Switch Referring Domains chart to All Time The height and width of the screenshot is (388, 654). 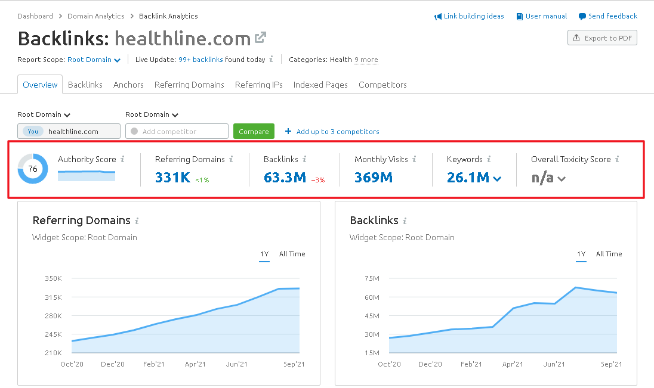(x=292, y=254)
